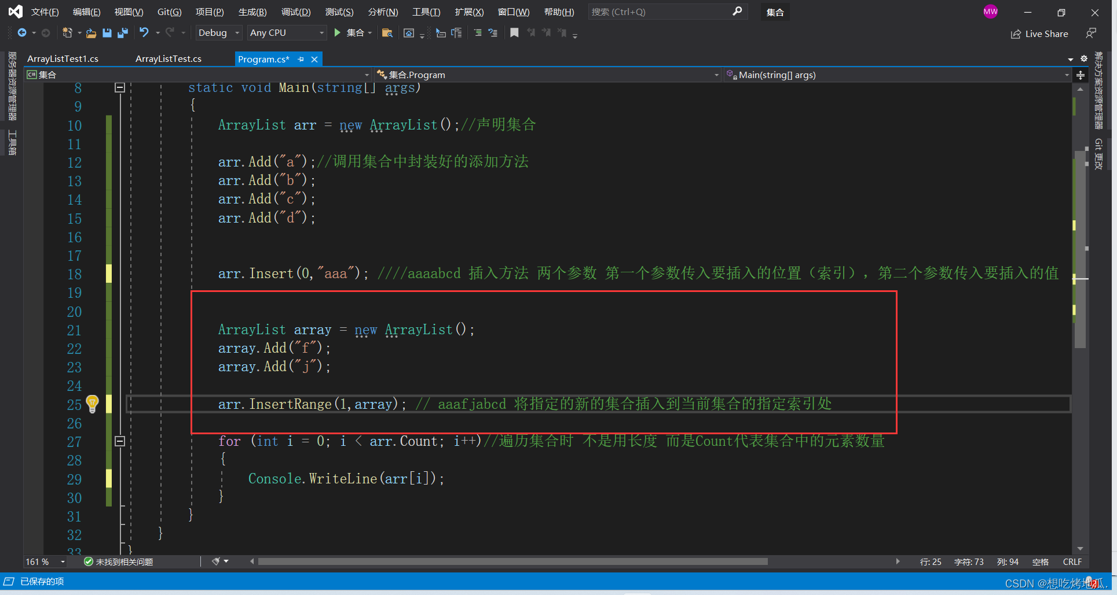Open the Debug configuration dropdown
The height and width of the screenshot is (595, 1117).
(218, 33)
